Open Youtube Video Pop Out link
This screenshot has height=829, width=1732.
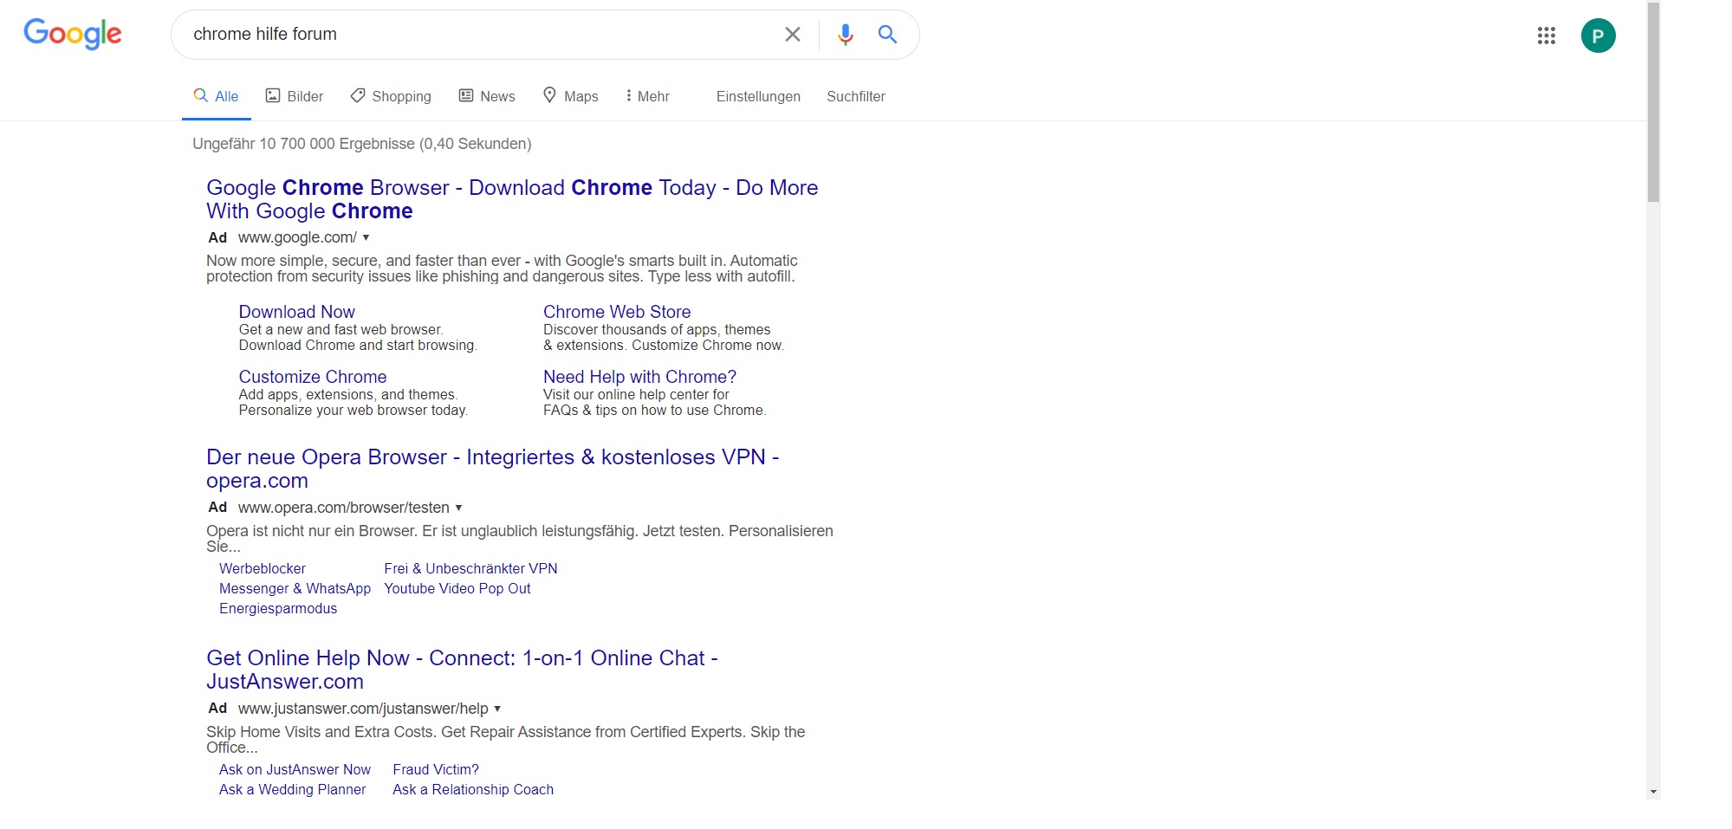pos(457,588)
